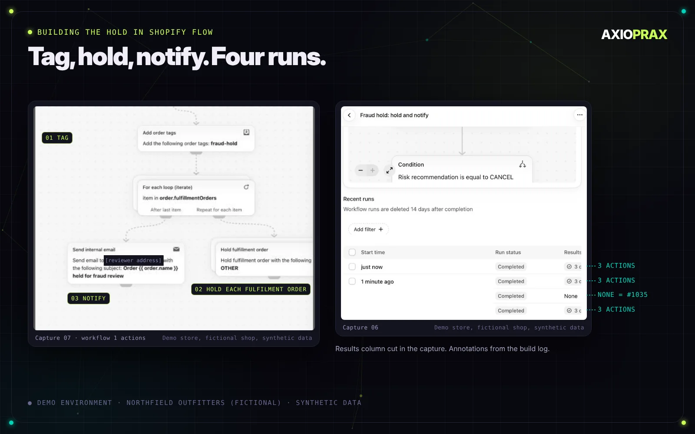Screen dimensions: 695x434
Task: Click the Add filter button
Action: pyautogui.click(x=368, y=230)
